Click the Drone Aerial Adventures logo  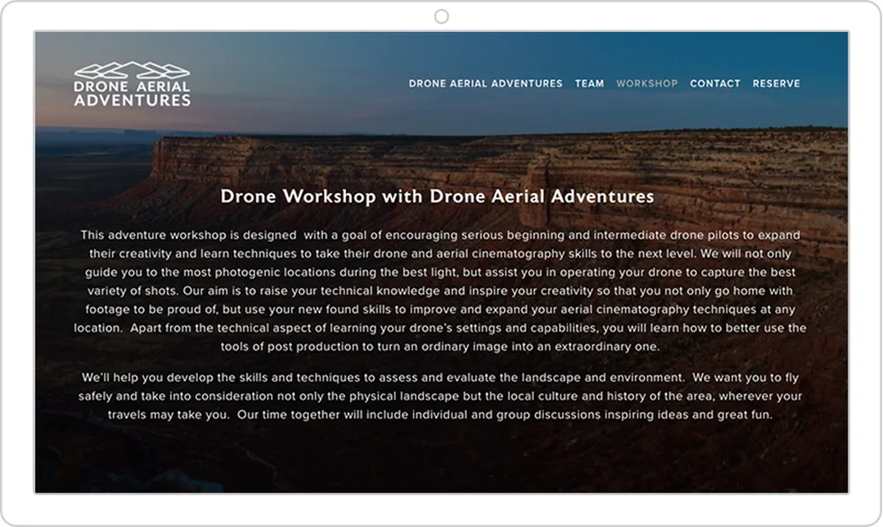[x=132, y=84]
